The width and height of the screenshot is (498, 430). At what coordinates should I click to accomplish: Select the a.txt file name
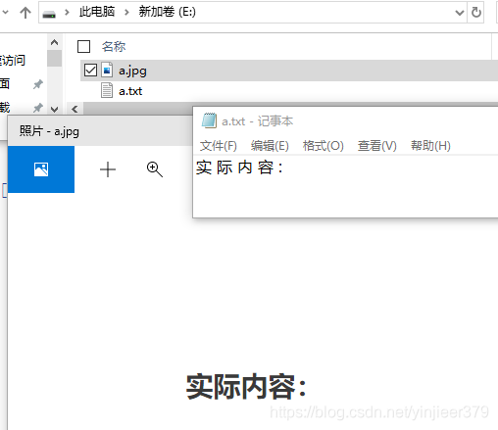point(130,91)
